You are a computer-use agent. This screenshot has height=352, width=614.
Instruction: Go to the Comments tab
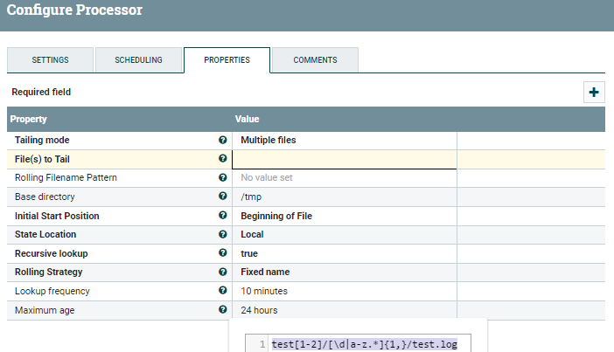tap(315, 60)
